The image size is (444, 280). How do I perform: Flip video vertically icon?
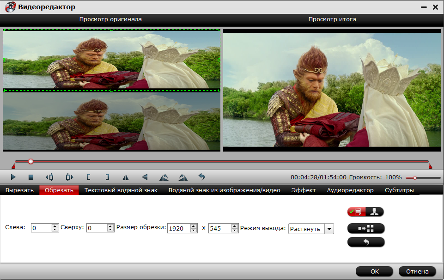pyautogui.click(x=145, y=177)
